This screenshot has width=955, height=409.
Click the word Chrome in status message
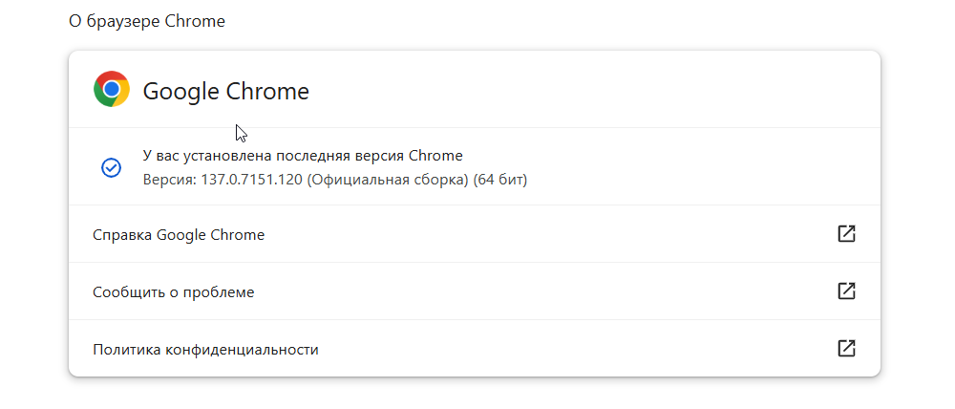tap(435, 156)
